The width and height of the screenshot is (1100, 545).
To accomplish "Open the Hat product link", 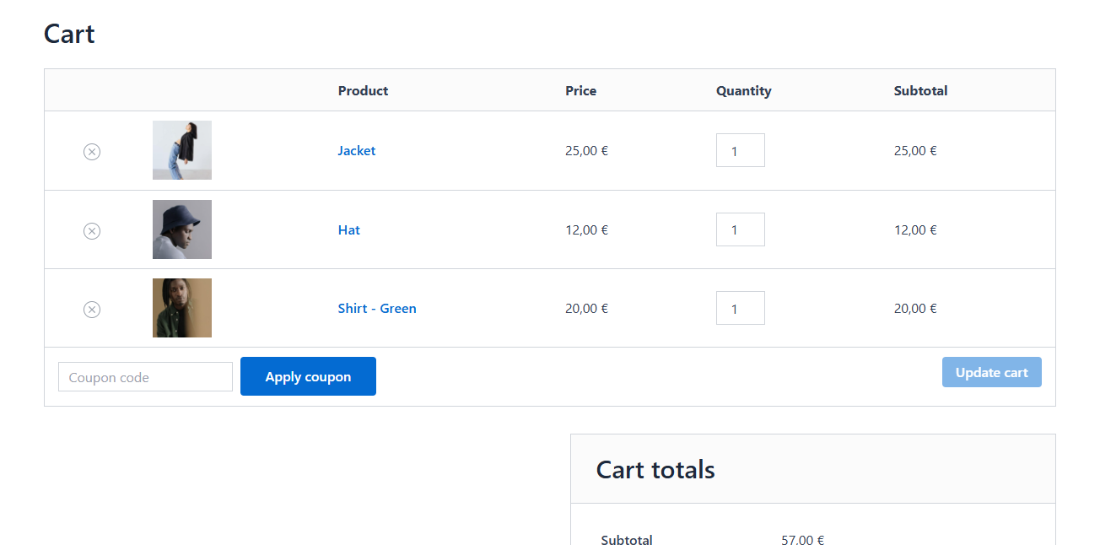I will (x=348, y=229).
